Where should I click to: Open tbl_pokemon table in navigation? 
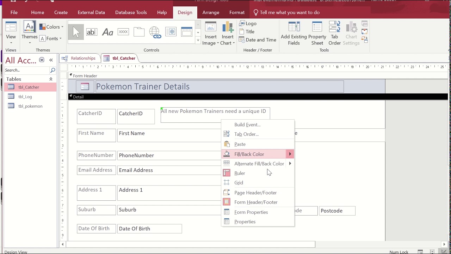(x=30, y=106)
